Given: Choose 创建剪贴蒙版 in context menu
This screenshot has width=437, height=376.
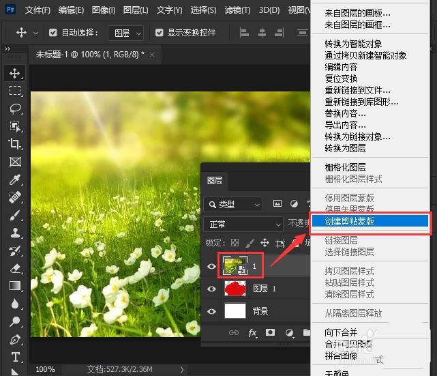Looking at the screenshot, I should tap(370, 221).
